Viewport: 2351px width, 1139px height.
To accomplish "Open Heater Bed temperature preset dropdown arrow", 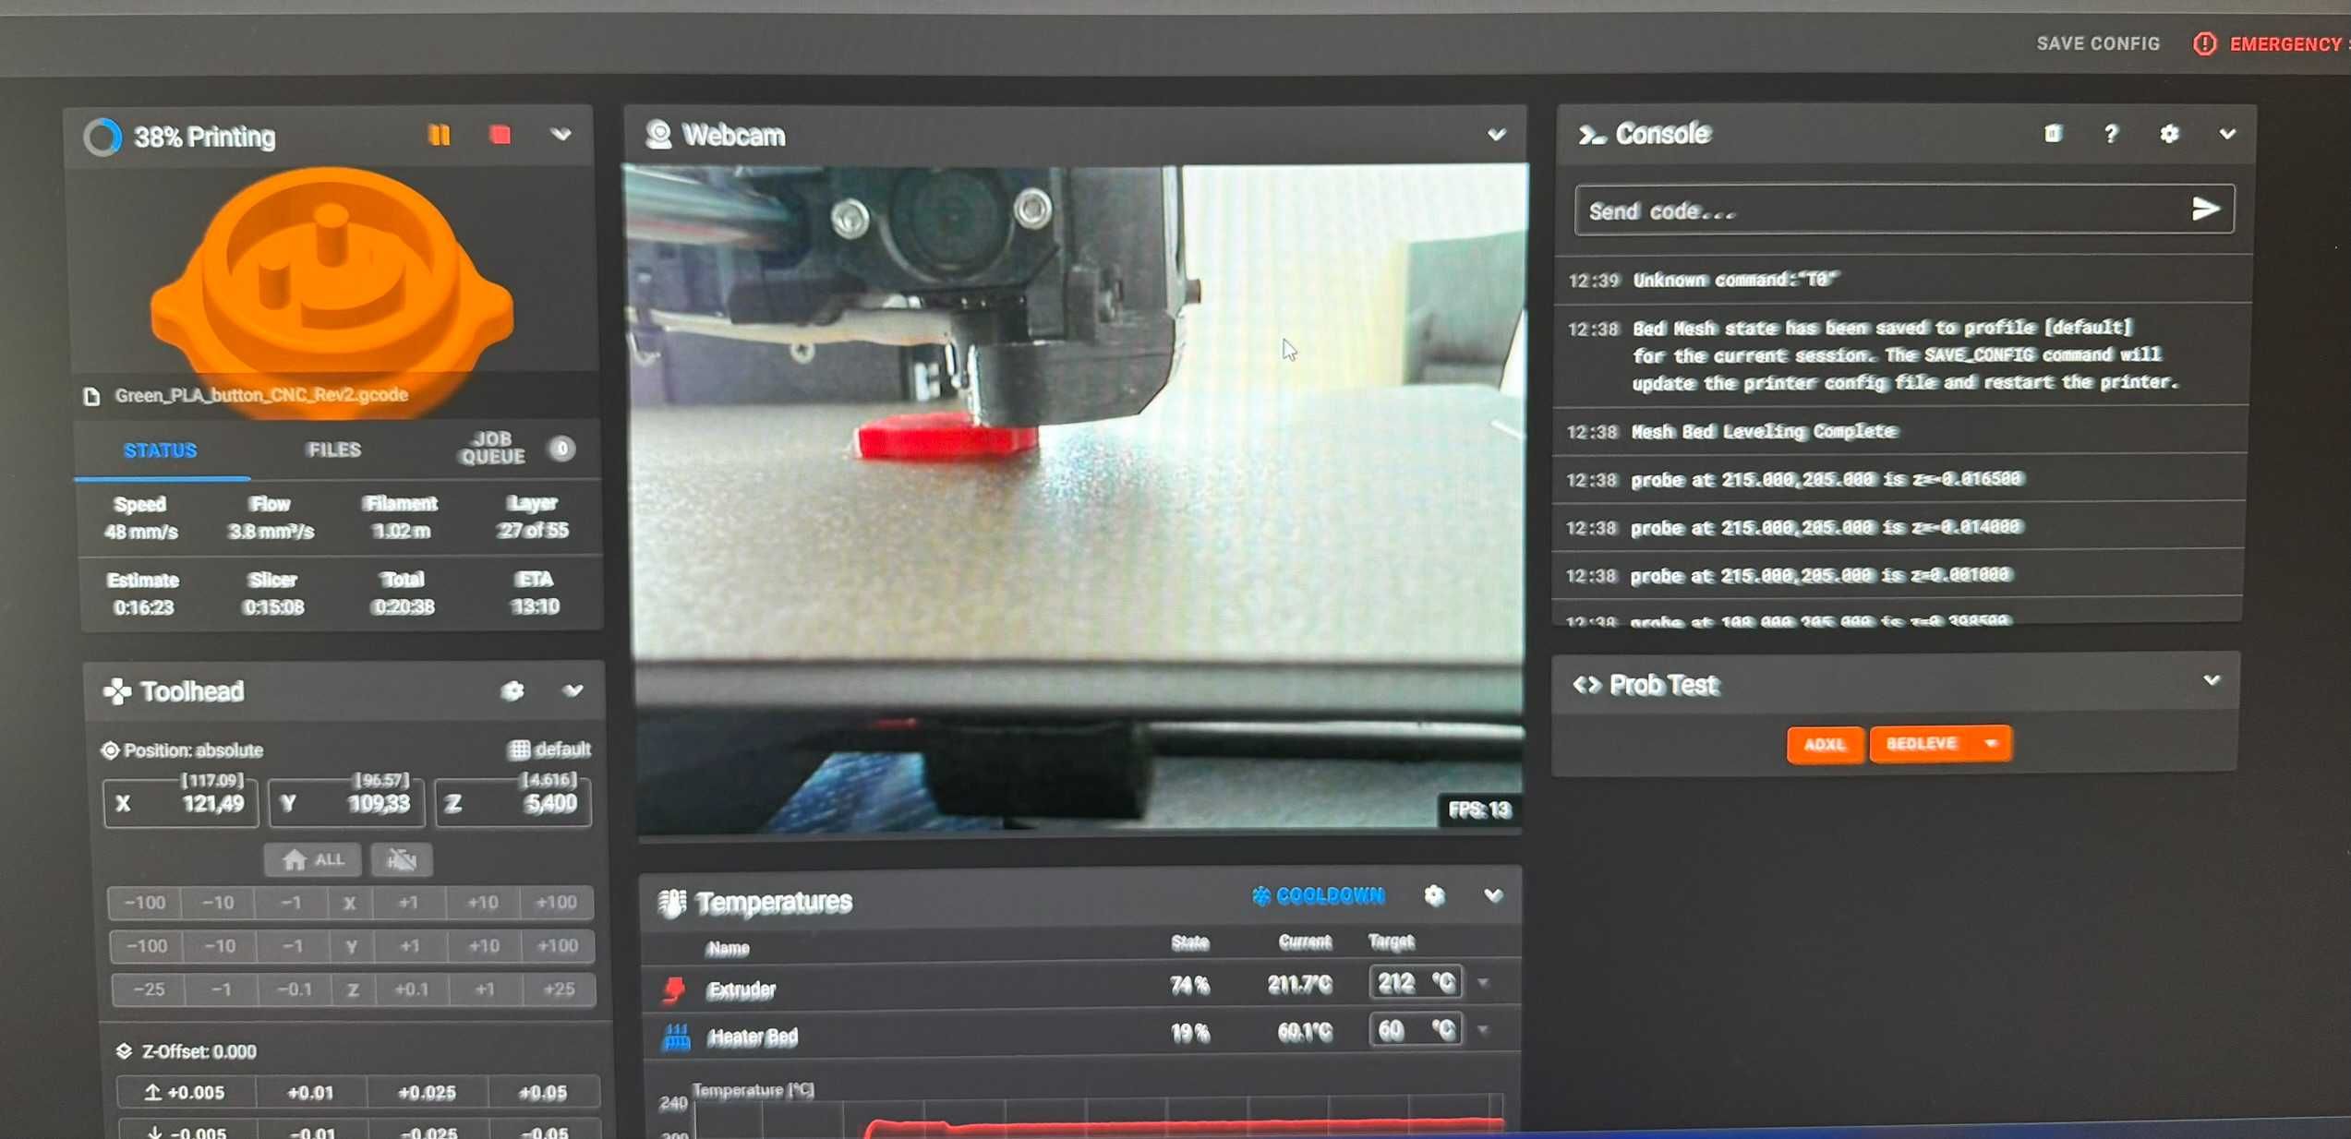I will coord(1483,1030).
